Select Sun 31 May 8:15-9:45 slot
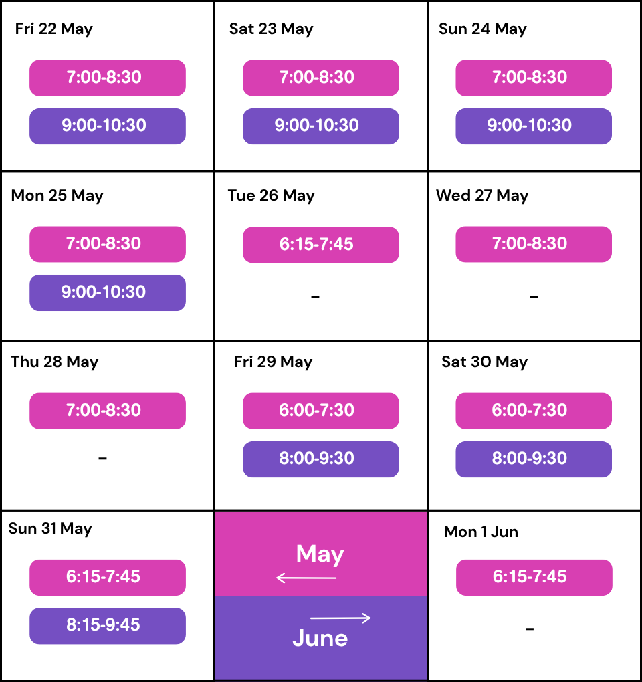The width and height of the screenshot is (642, 682). pos(107,625)
